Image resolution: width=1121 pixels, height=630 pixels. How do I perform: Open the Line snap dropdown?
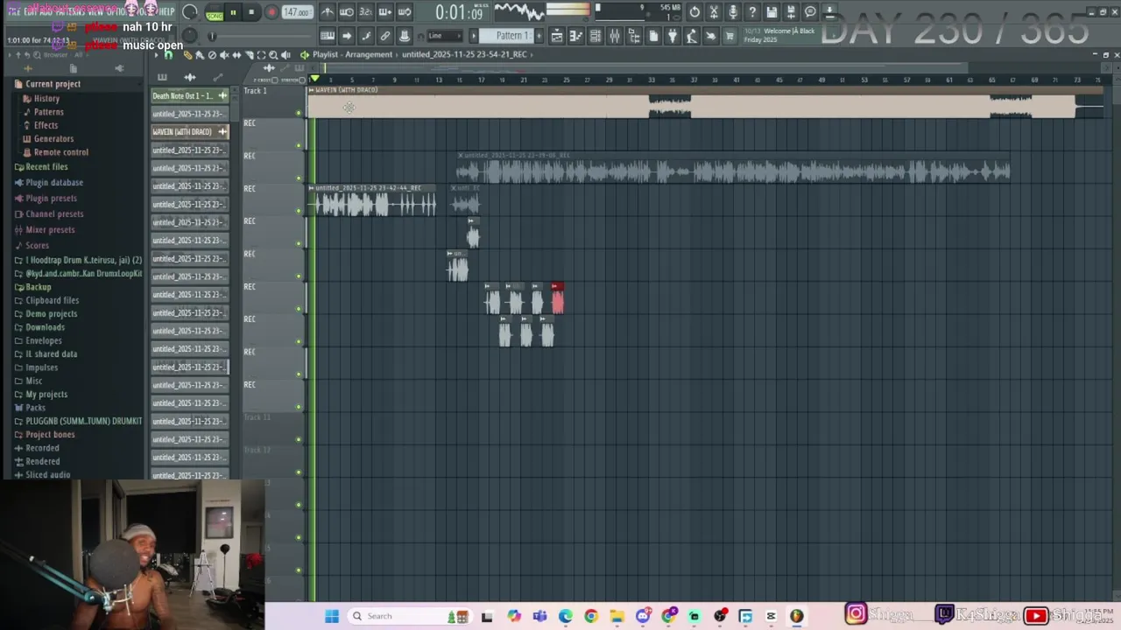coord(445,36)
